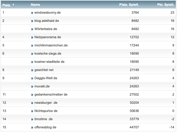Click the double-arrow icon beside koelsche-ziege.de

point(32,54)
